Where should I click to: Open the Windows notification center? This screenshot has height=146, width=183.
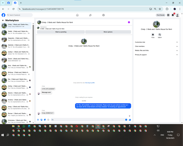click(x=178, y=135)
